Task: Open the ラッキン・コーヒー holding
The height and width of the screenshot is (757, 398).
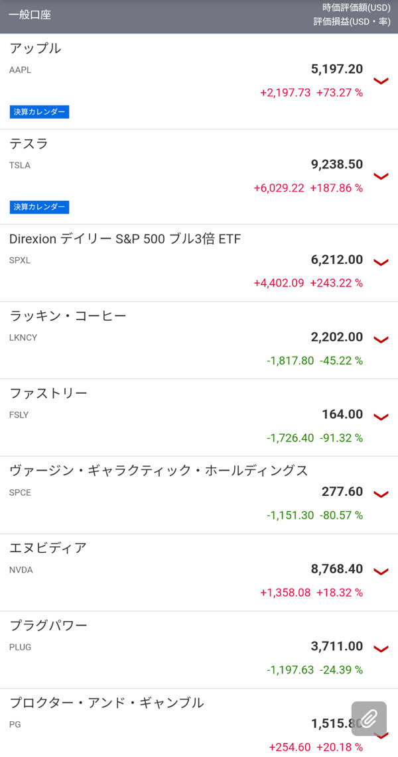Action: tap(68, 316)
